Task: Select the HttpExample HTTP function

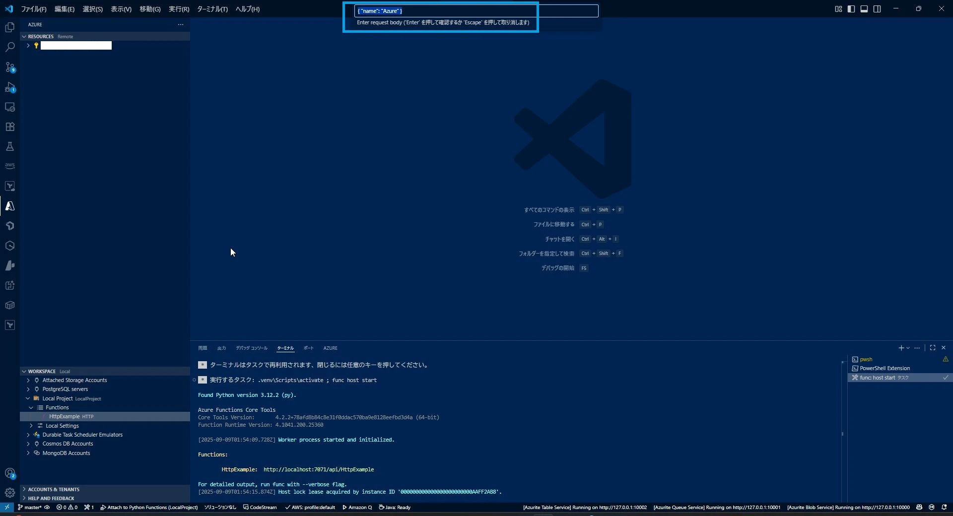Action: [x=105, y=416]
